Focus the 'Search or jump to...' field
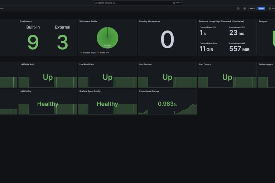Viewport: 275px width, 183px height. [138, 3]
